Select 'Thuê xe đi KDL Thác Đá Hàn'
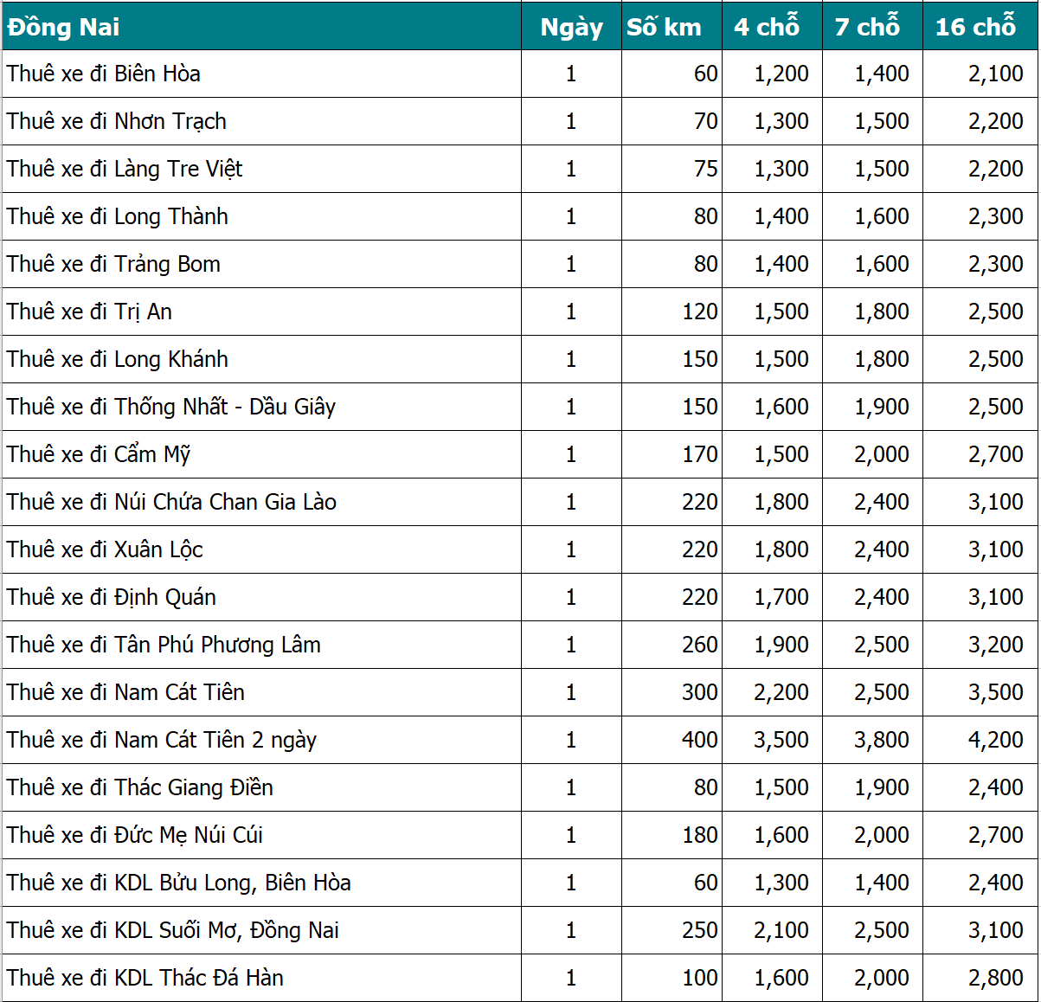The height and width of the screenshot is (1002, 1041). pos(145,978)
